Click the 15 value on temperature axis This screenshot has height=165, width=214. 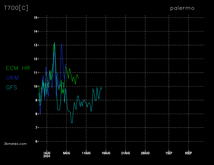click(36, 18)
